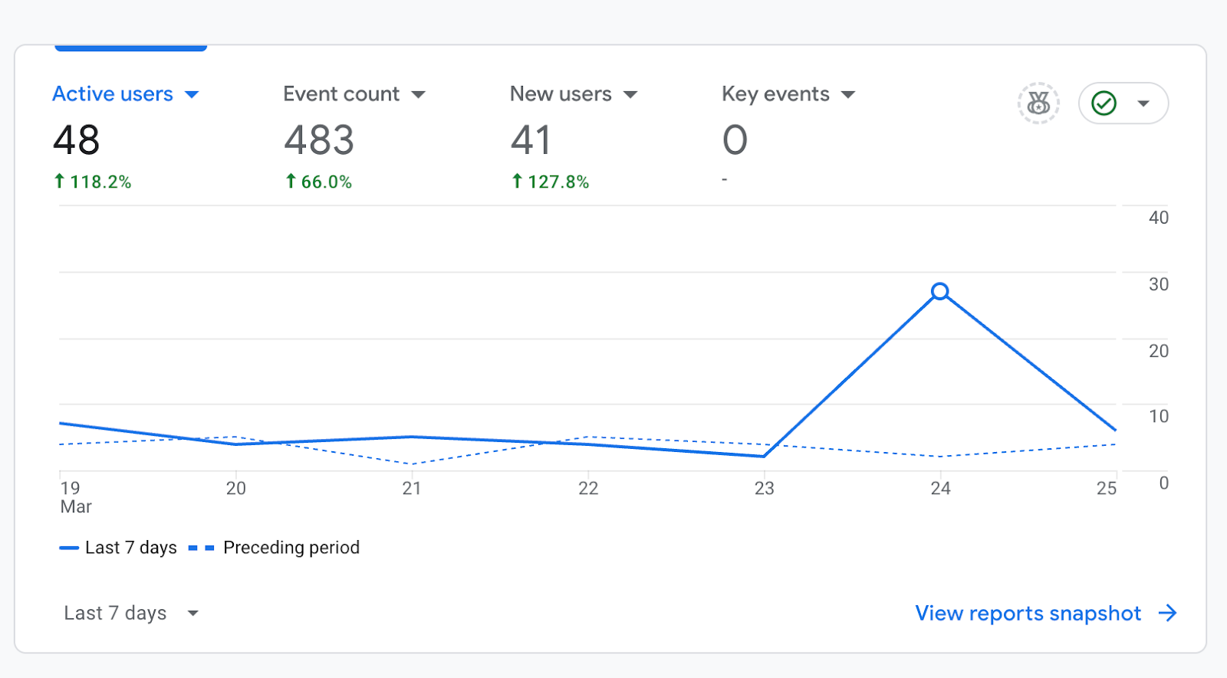Expand the Key events dropdown arrow

848,94
